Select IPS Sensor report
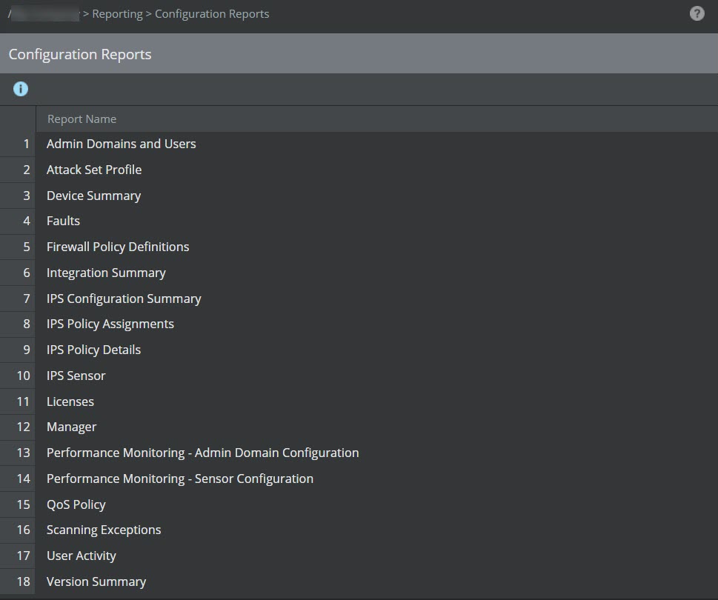The image size is (718, 600). click(76, 376)
